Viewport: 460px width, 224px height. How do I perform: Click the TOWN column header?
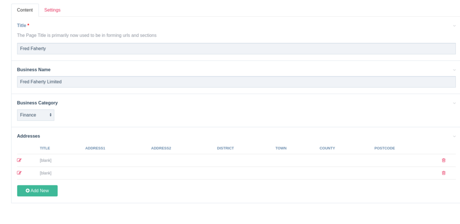[x=281, y=148]
